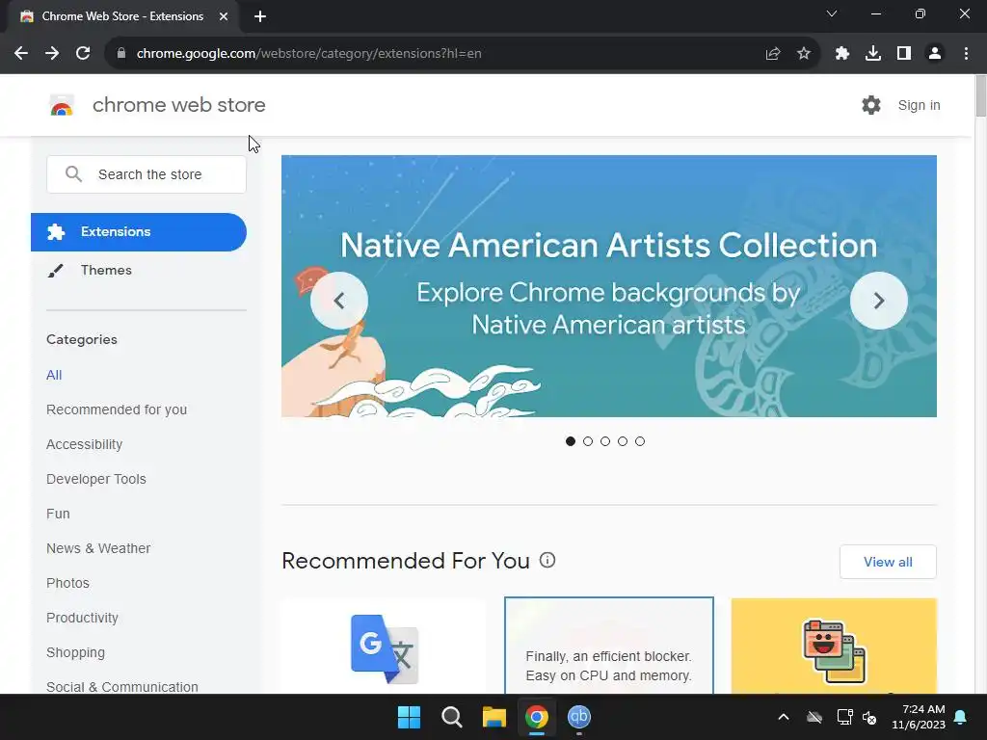Image resolution: width=987 pixels, height=740 pixels.
Task: Click the site lock icon in address bar
Action: 121,54
